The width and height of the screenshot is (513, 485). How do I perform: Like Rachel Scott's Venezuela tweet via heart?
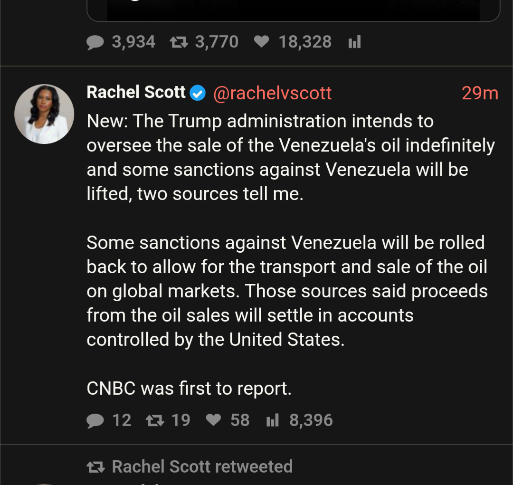[214, 420]
